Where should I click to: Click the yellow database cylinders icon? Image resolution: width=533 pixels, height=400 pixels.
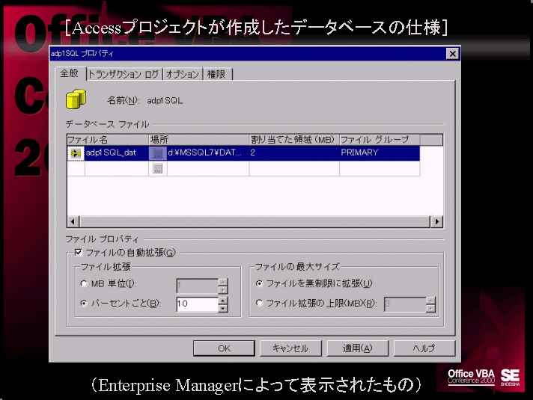coord(76,99)
